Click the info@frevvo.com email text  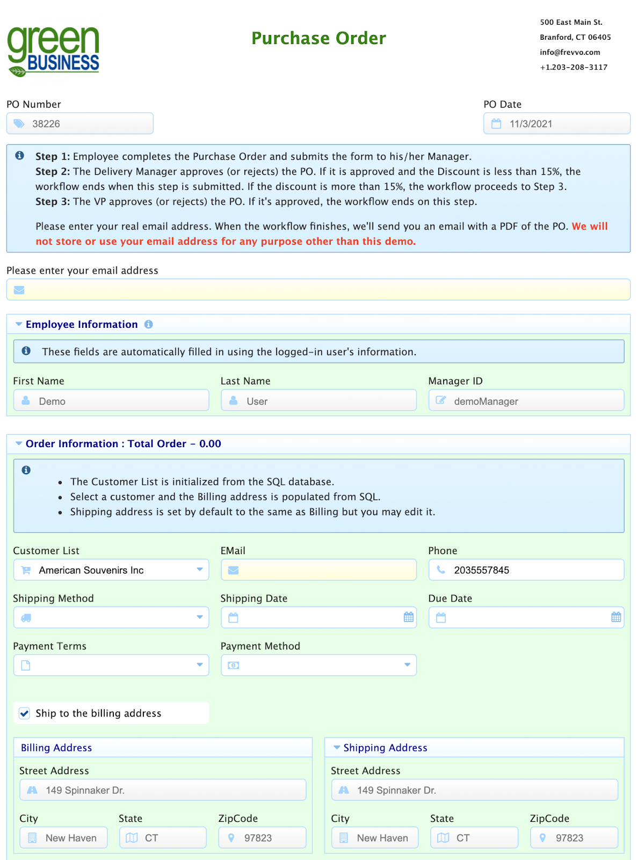(570, 52)
